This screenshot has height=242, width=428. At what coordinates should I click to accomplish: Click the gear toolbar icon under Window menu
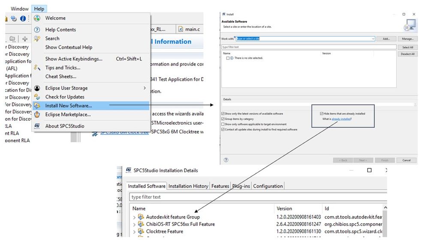tap(14, 18)
